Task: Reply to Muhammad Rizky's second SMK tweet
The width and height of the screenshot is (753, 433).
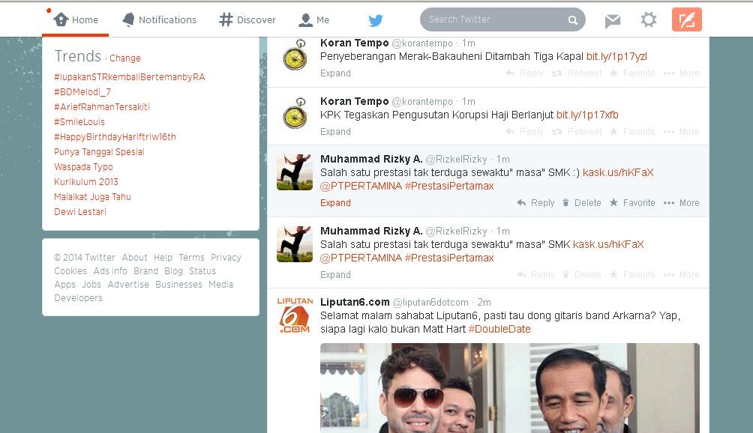Action: 536,275
